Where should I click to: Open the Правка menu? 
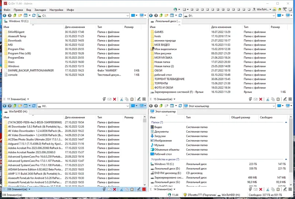point(18,10)
